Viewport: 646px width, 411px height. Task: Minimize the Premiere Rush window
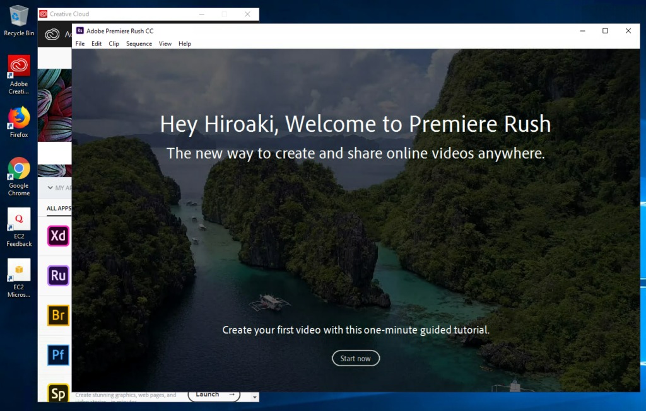(582, 31)
